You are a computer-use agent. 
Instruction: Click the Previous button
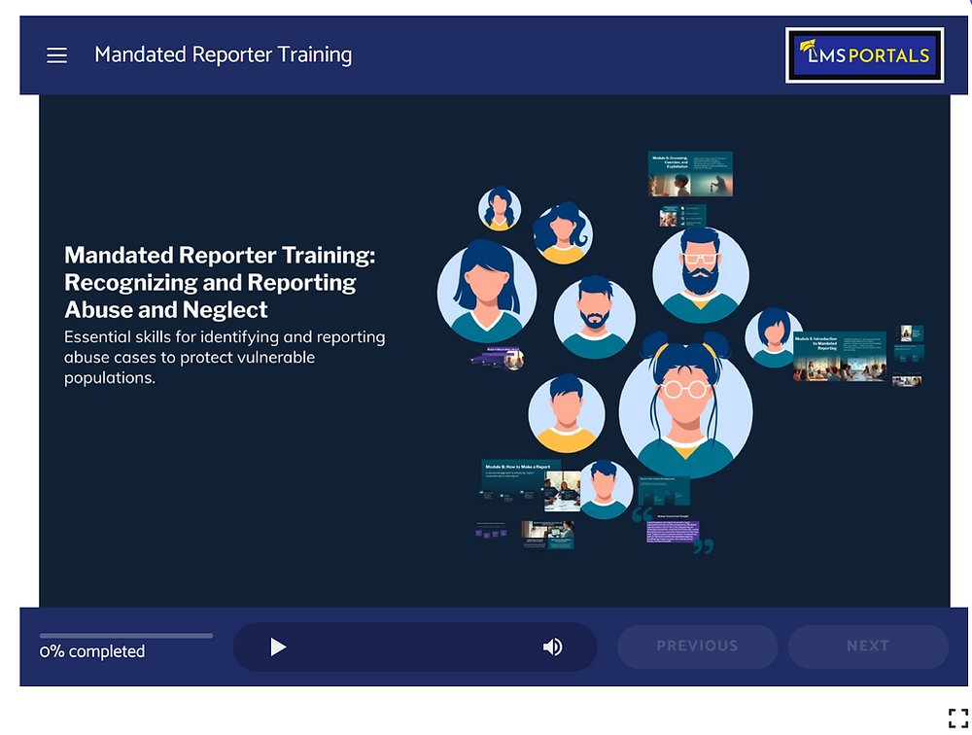click(x=697, y=647)
